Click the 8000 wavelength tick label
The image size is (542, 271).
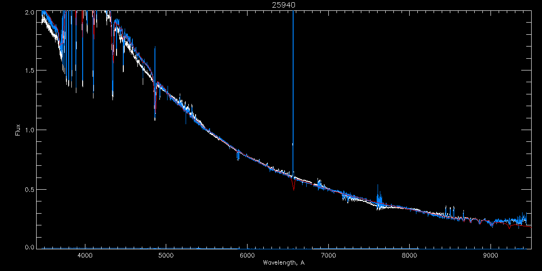410,255
